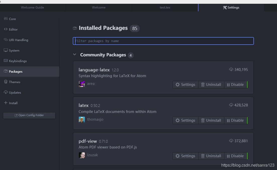Disable the latex package
The image size is (277, 170).
tap(236, 120)
